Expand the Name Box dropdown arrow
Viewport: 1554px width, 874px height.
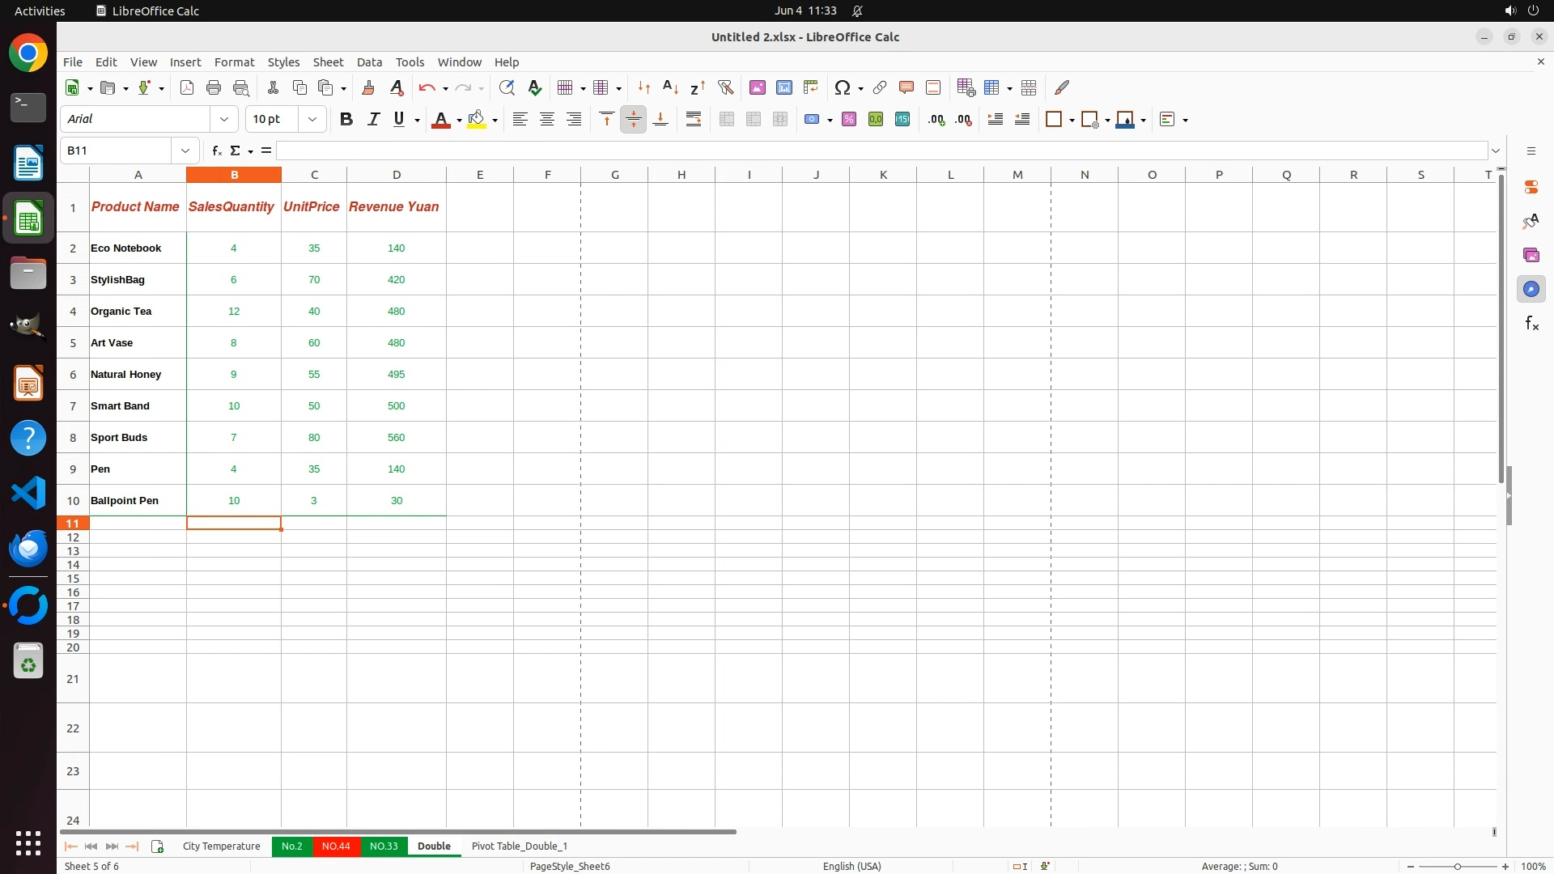[x=185, y=151]
